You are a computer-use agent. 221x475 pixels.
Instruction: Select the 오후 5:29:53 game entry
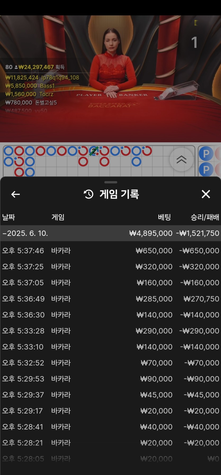[x=111, y=379]
